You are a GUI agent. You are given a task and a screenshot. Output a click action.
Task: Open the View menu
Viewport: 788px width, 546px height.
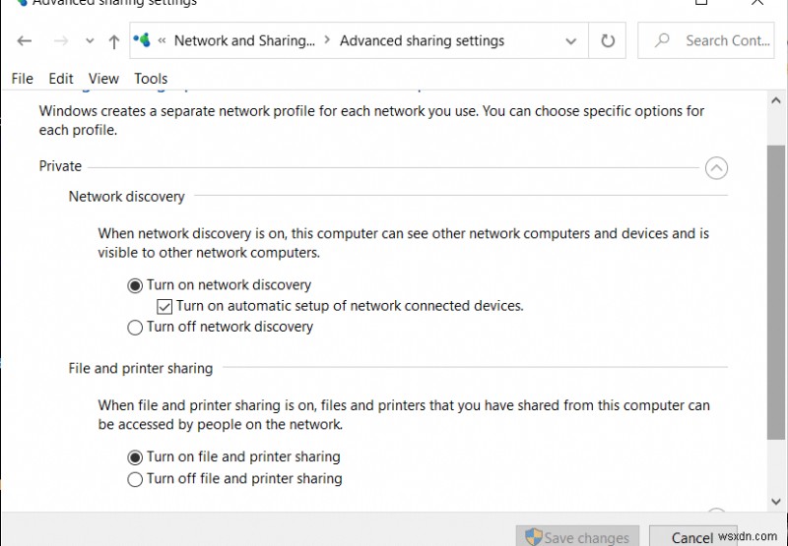pos(103,79)
